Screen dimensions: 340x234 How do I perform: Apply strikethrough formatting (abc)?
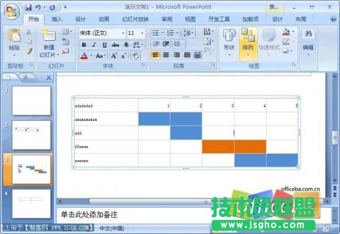116,45
